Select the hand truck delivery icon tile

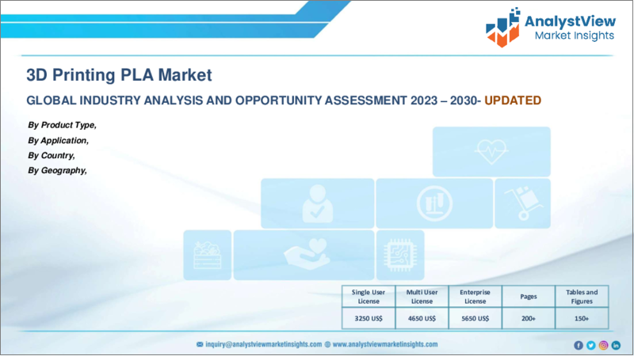click(522, 203)
